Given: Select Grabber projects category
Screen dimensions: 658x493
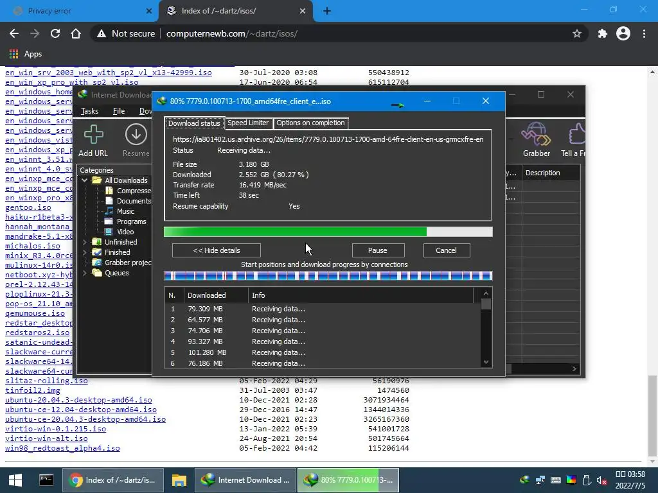Looking at the screenshot, I should [x=122, y=263].
